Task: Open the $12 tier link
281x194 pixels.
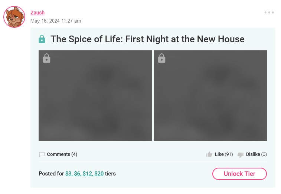Action: click(87, 174)
